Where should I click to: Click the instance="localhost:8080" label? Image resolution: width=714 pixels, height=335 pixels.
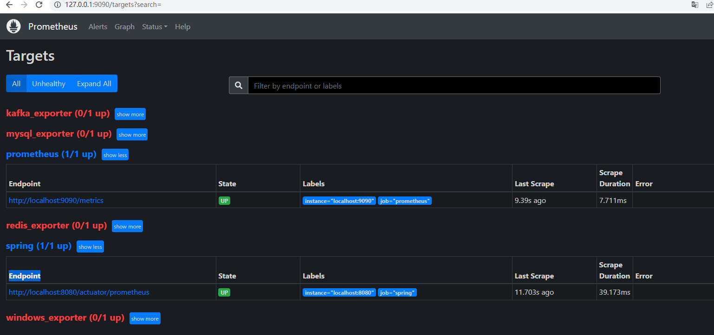(x=339, y=292)
